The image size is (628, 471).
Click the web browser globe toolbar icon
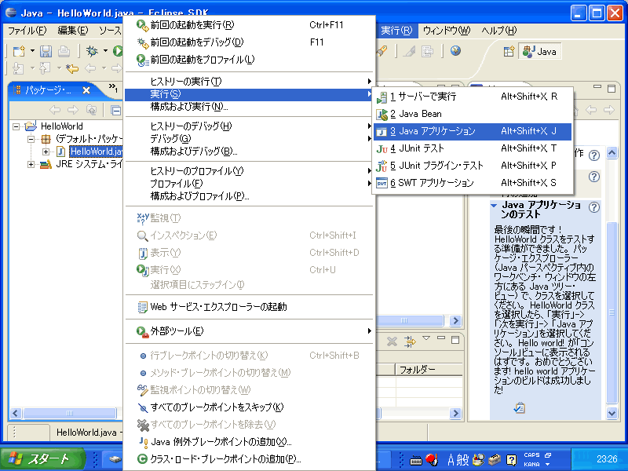click(x=455, y=51)
